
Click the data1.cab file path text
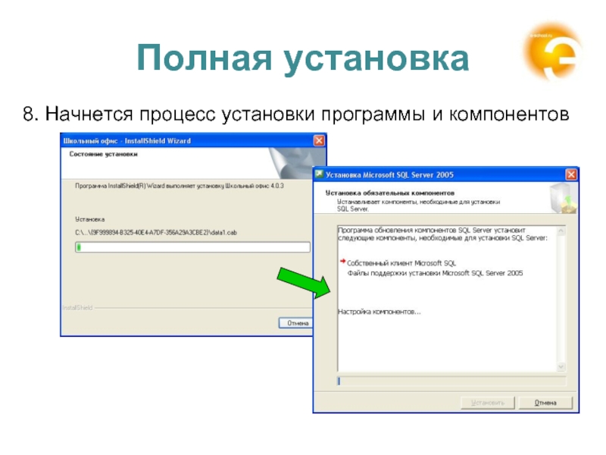(x=156, y=233)
